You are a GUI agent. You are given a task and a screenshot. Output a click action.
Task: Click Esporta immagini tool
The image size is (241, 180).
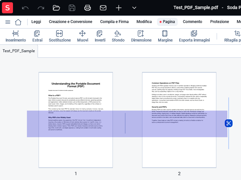tap(194, 36)
